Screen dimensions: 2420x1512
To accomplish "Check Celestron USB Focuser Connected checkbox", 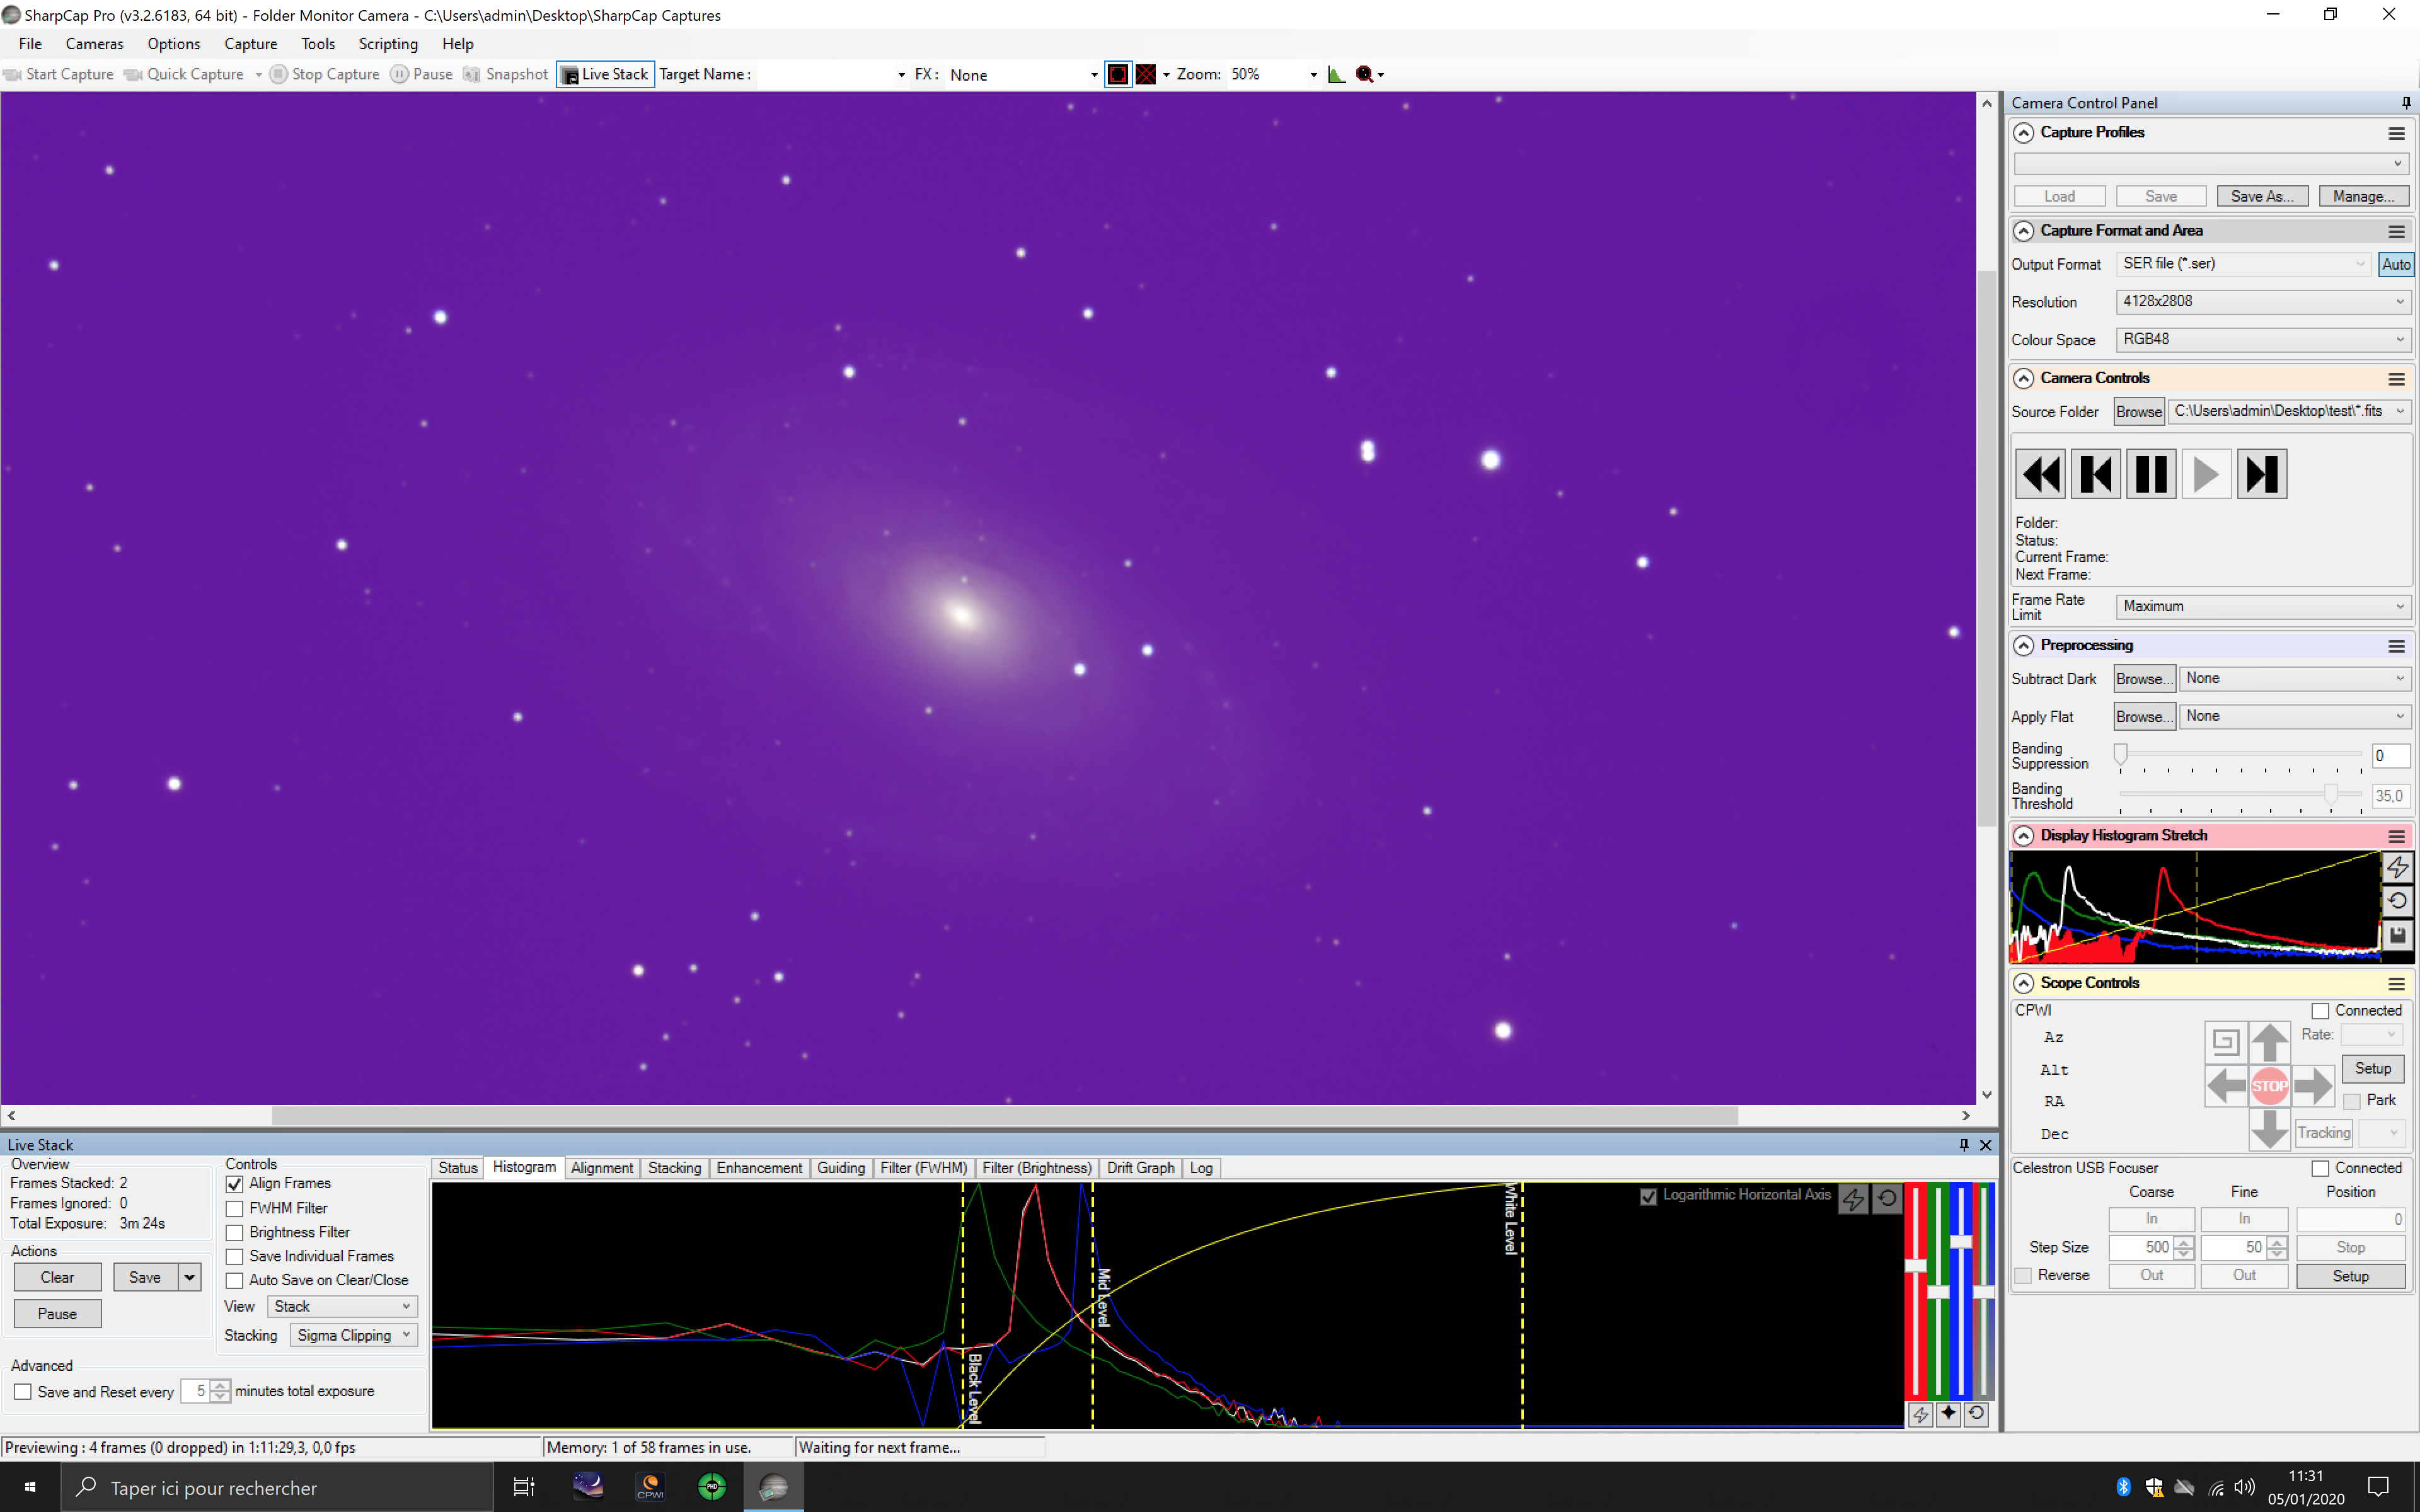I will 2321,1169.
